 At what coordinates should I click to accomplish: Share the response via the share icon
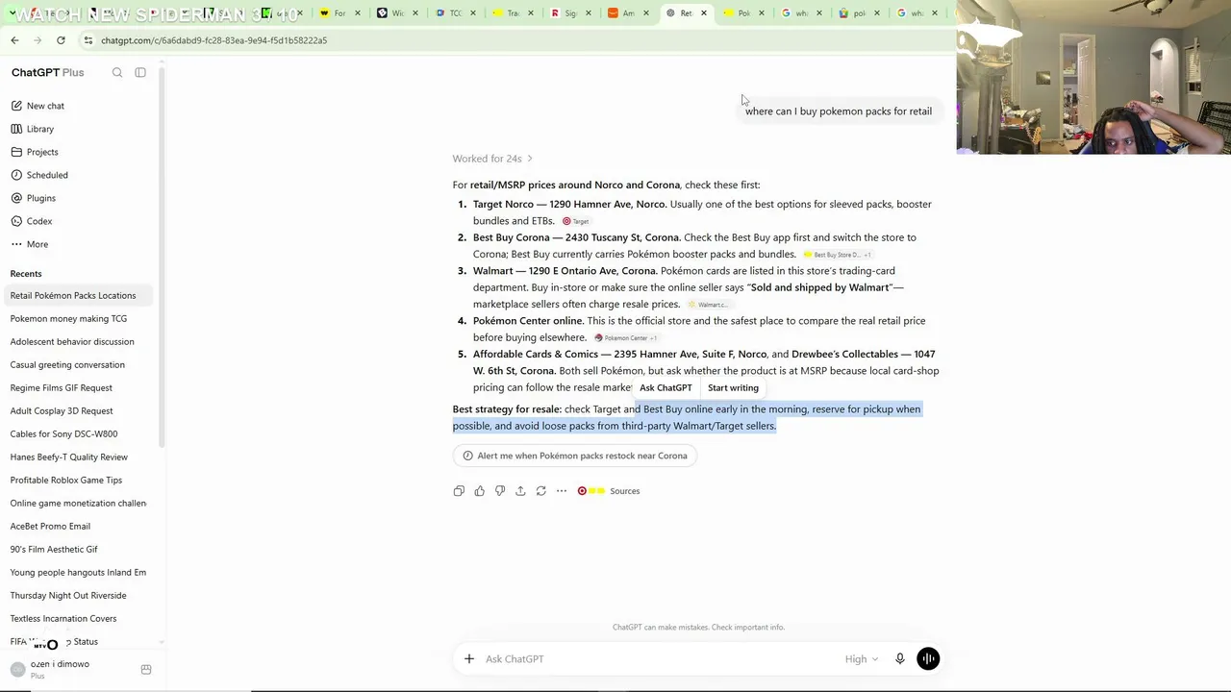pos(520,491)
